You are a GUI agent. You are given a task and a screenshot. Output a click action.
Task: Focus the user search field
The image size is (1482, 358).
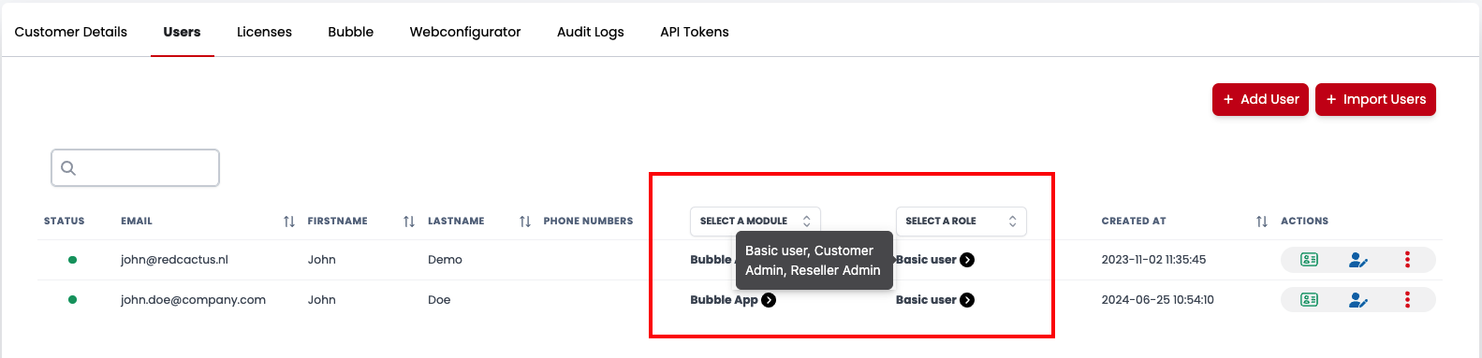pyautogui.click(x=135, y=168)
